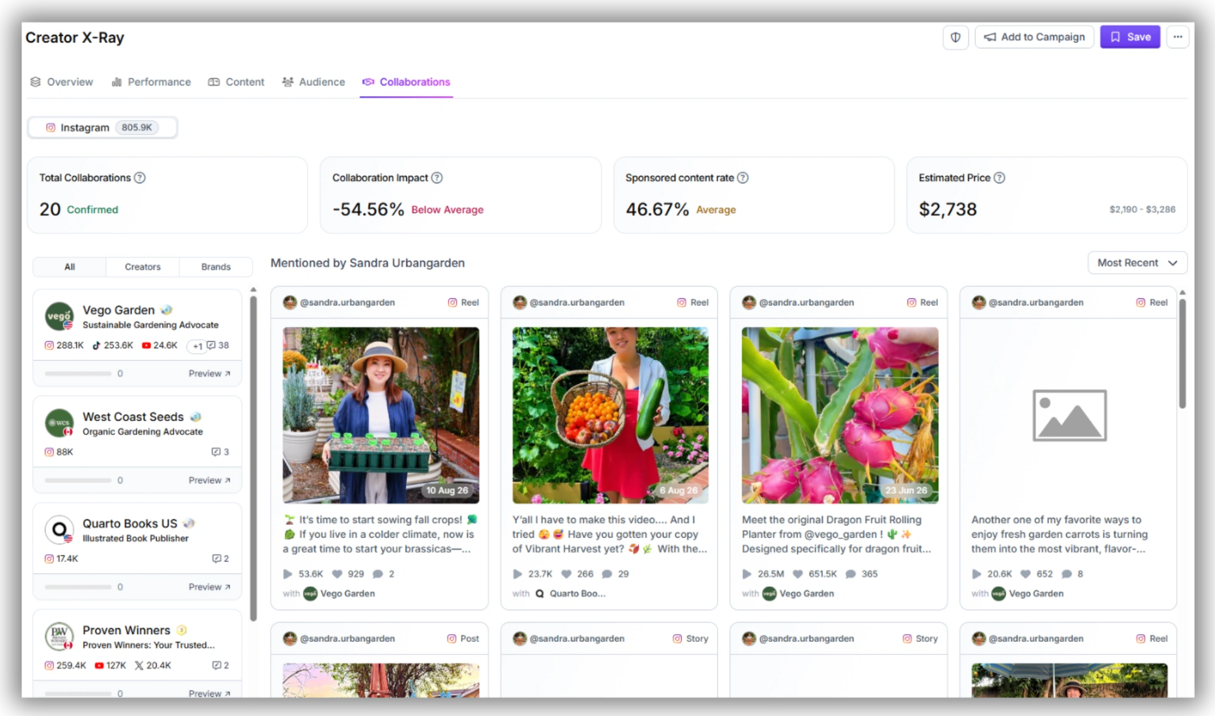The width and height of the screenshot is (1215, 716).
Task: Save this creator with the Save button
Action: click(x=1130, y=37)
